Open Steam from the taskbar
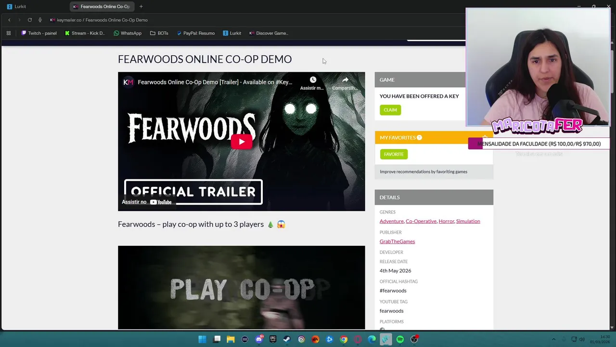Viewport: 616px width, 347px height. pyautogui.click(x=287, y=339)
